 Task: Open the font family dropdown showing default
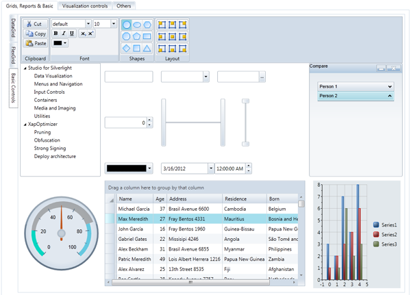88,24
